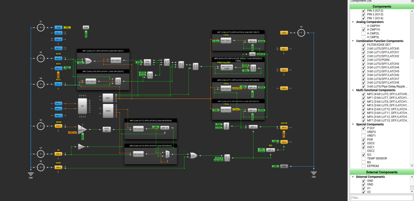Collapse the Analog Comparators group

[x=353, y=22]
